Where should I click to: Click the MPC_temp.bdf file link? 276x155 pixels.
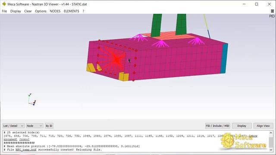point(26,150)
